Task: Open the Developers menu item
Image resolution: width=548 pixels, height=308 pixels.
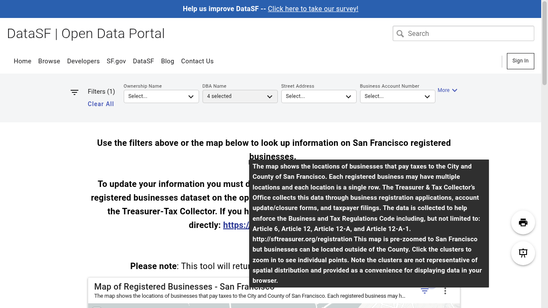Action: pos(83,61)
